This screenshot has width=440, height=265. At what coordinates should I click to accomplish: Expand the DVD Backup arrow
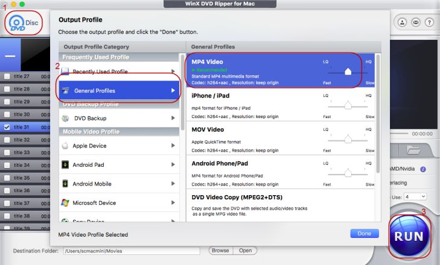(x=173, y=118)
